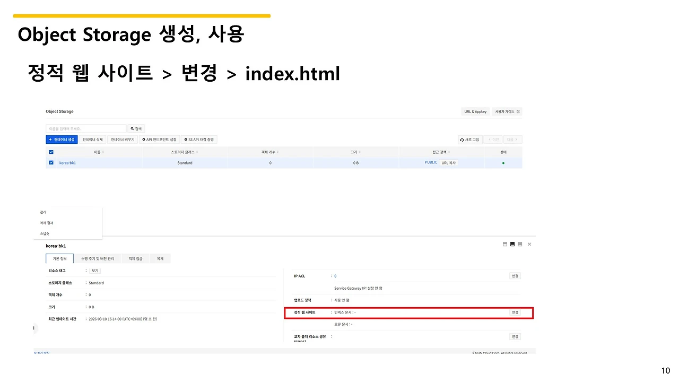
Task: Click the green status indicator for korea-bk1
Action: [x=503, y=163]
